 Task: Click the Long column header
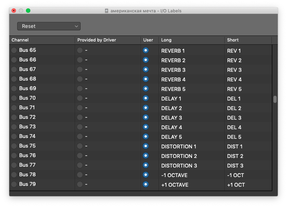[x=166, y=40]
